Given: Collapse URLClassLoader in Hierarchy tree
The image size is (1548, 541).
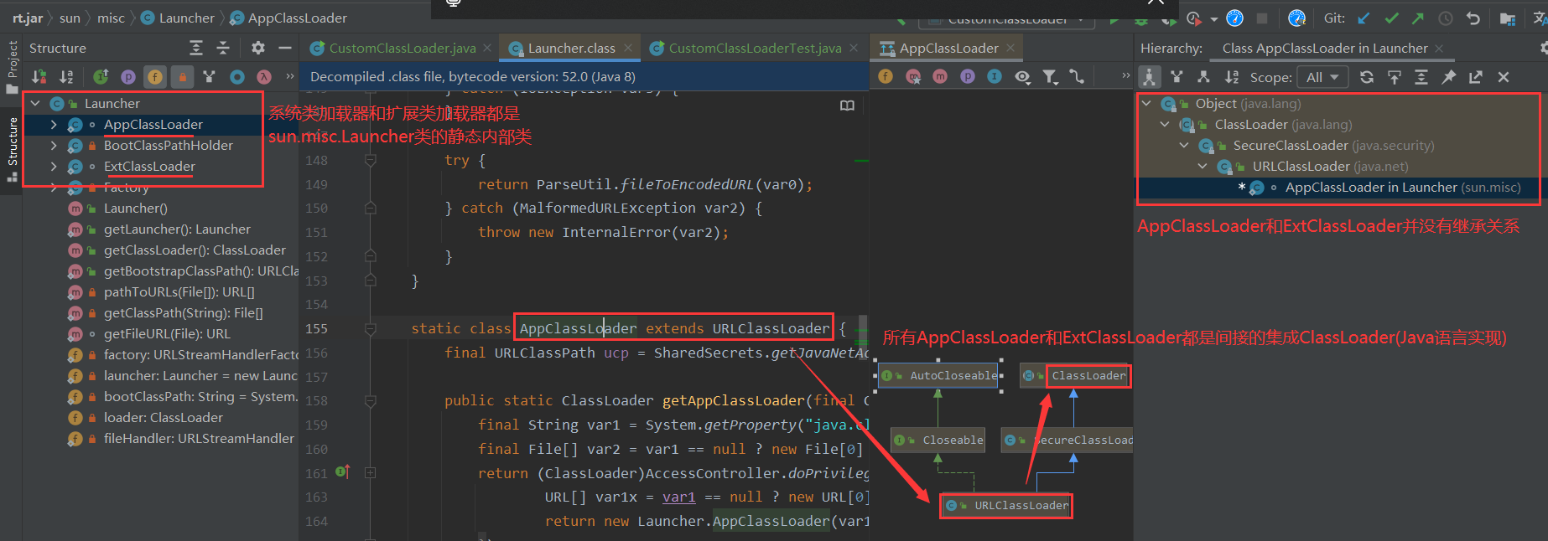Looking at the screenshot, I should point(1203,167).
